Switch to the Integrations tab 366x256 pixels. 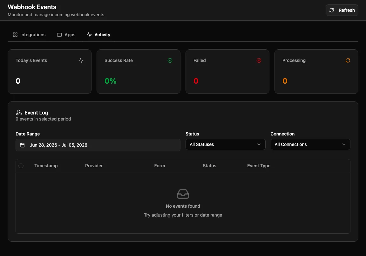29,35
